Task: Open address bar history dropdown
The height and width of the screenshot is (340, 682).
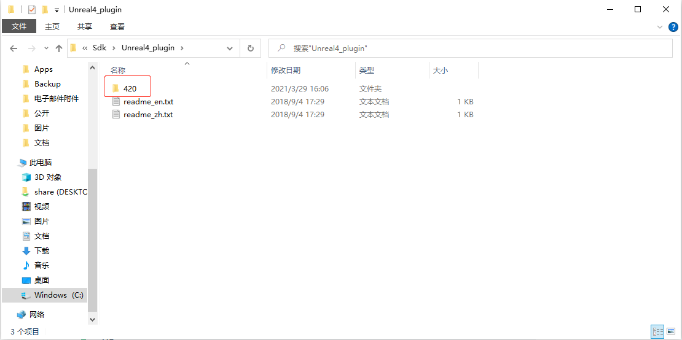Action: [230, 48]
